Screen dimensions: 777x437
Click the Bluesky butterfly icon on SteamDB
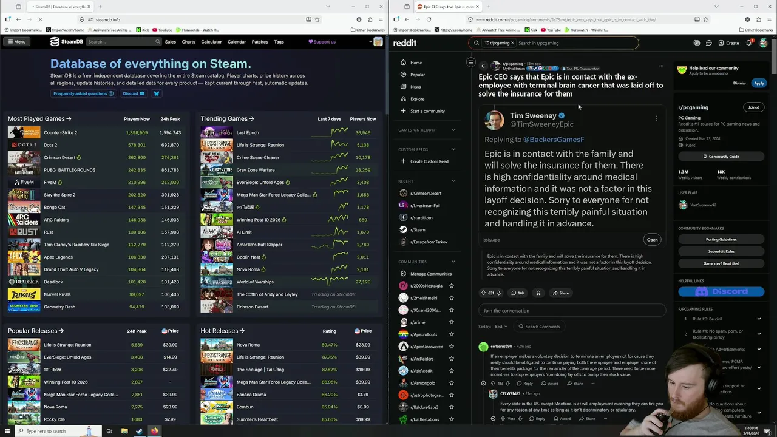tap(156, 93)
